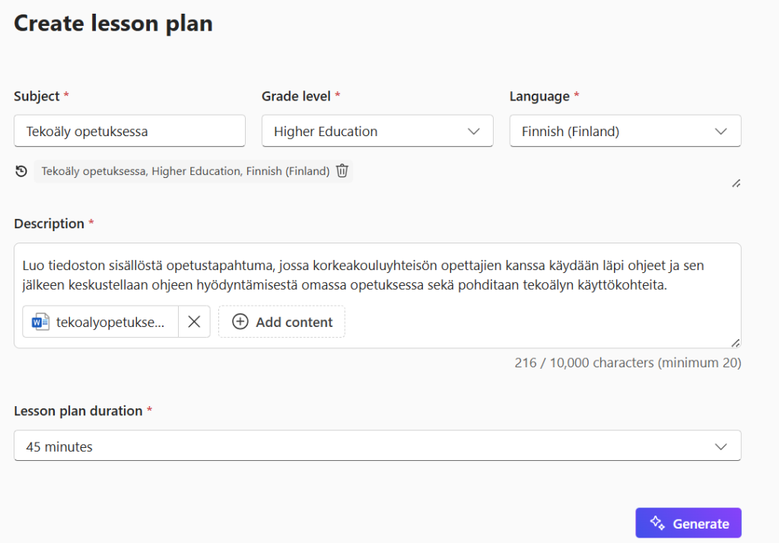Expand the Lesson plan duration selector

pyautogui.click(x=377, y=446)
